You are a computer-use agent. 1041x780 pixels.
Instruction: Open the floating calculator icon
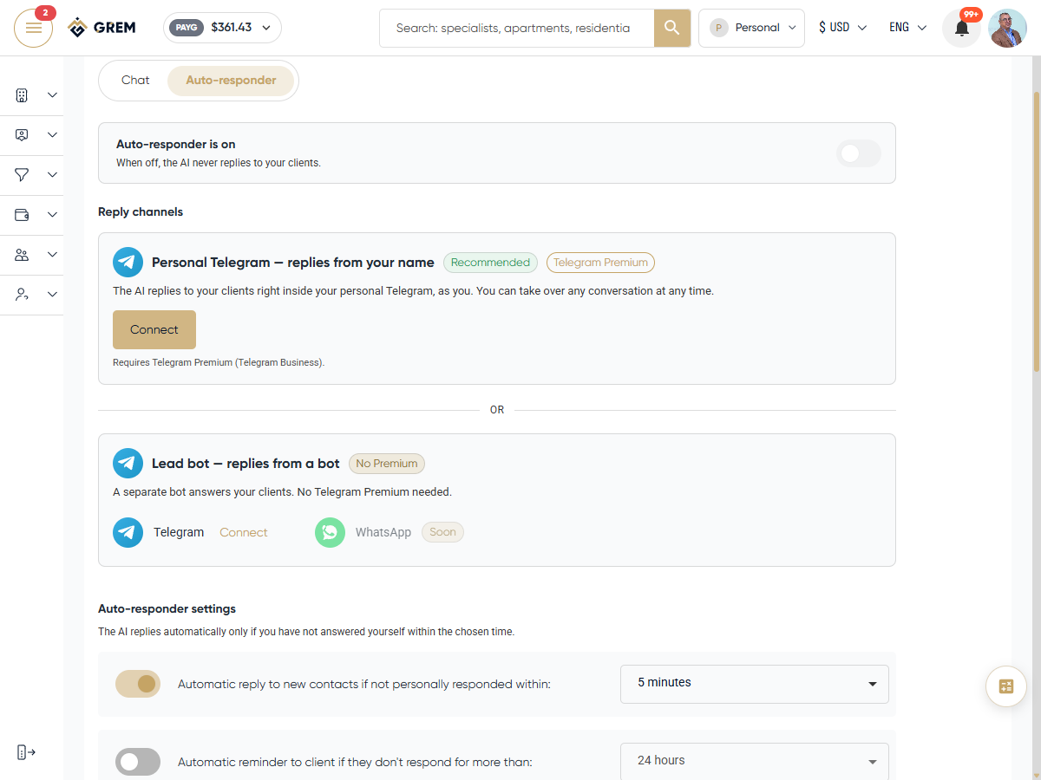coord(1006,686)
